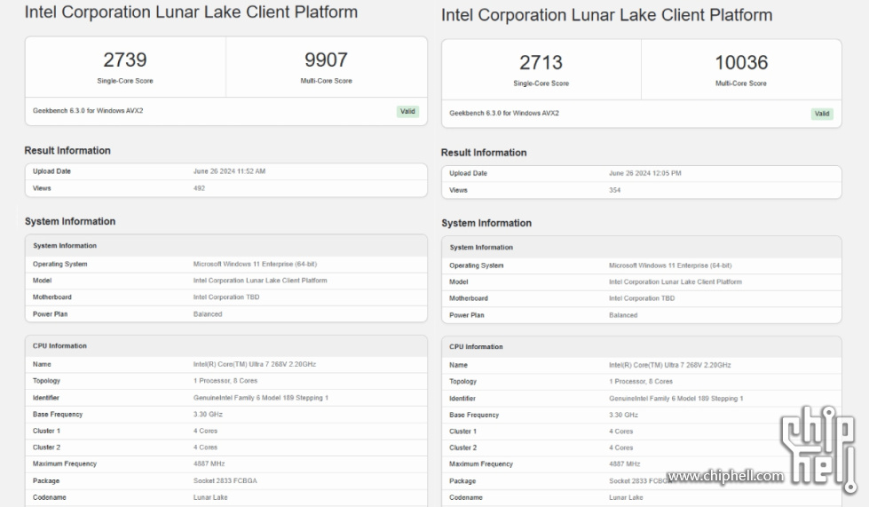
Task: Click Result Information heading in the 2739 result
Action: 67,151
